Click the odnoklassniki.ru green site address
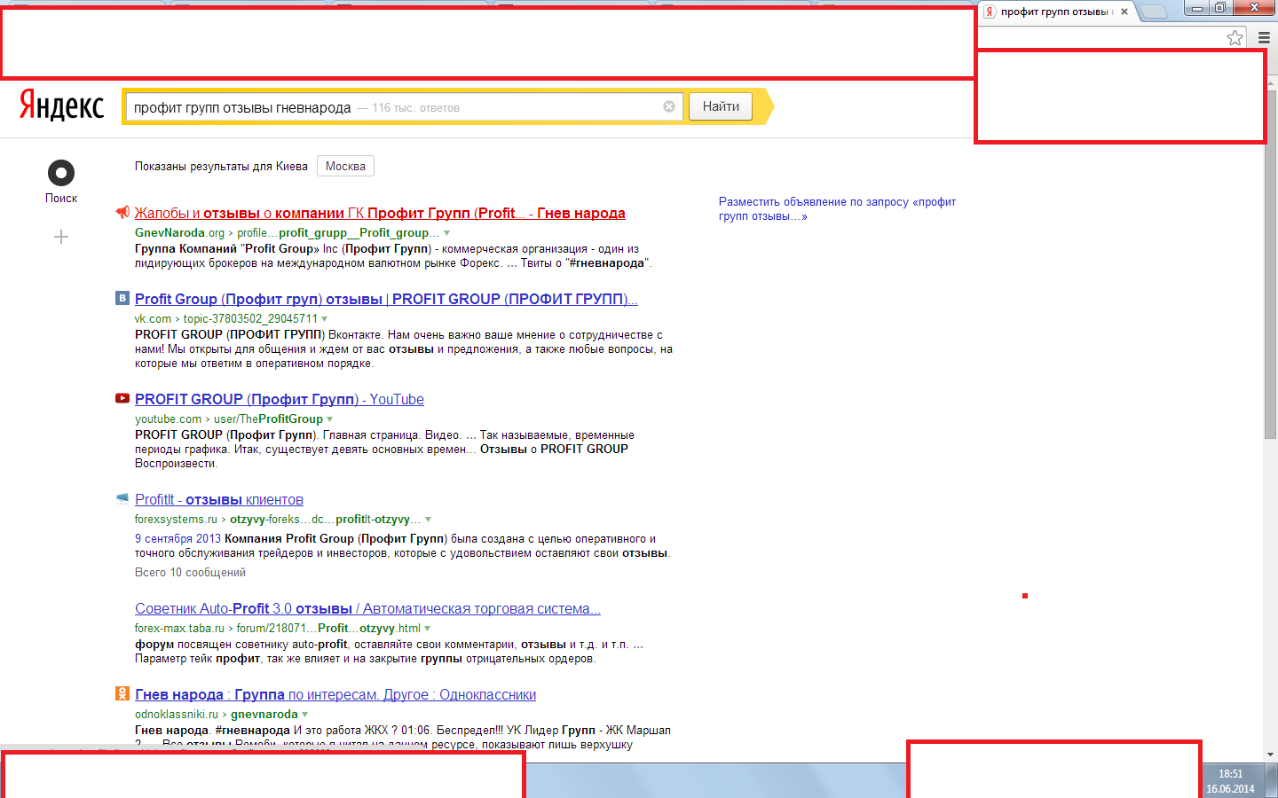This screenshot has width=1278, height=798. pos(177,714)
